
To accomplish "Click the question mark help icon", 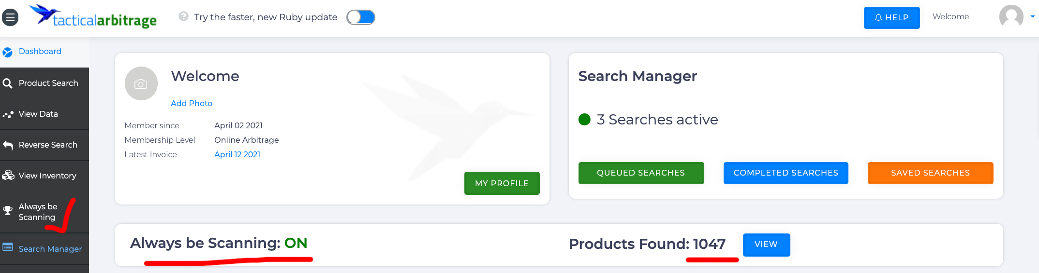I will tap(183, 16).
